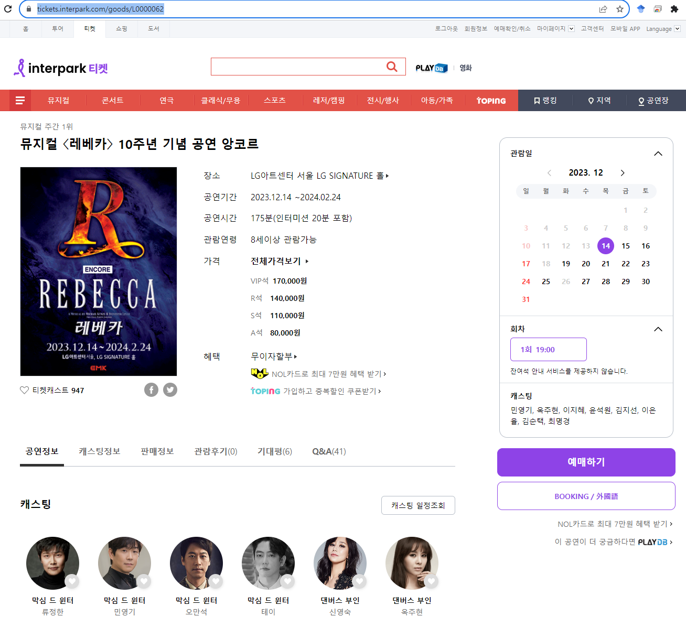The width and height of the screenshot is (686, 628).
Task: Like cast member 류정한 heart icon
Action: click(72, 581)
